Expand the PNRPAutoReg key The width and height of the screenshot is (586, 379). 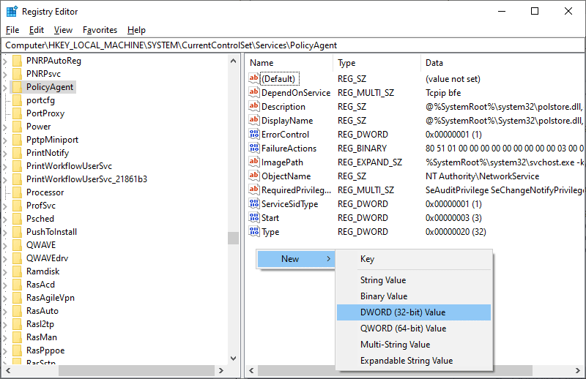click(x=5, y=61)
